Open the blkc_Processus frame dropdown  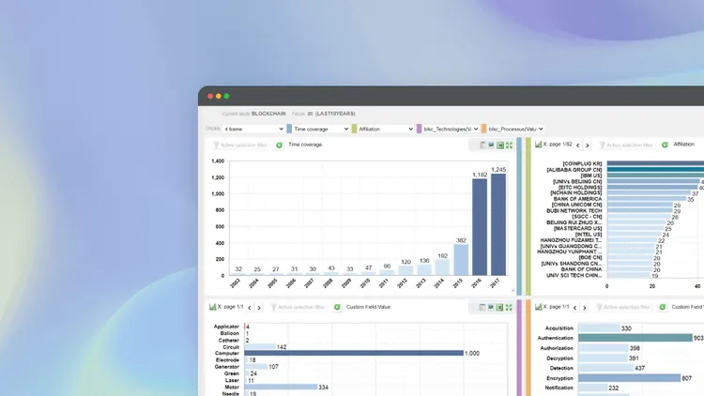516,129
